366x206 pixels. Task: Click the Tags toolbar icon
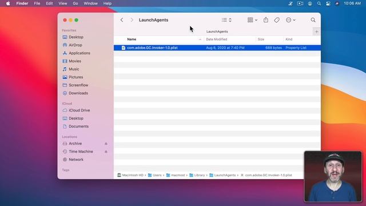click(x=277, y=20)
